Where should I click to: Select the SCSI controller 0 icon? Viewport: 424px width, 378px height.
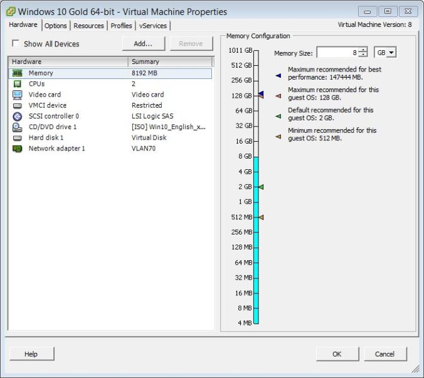pyautogui.click(x=18, y=116)
